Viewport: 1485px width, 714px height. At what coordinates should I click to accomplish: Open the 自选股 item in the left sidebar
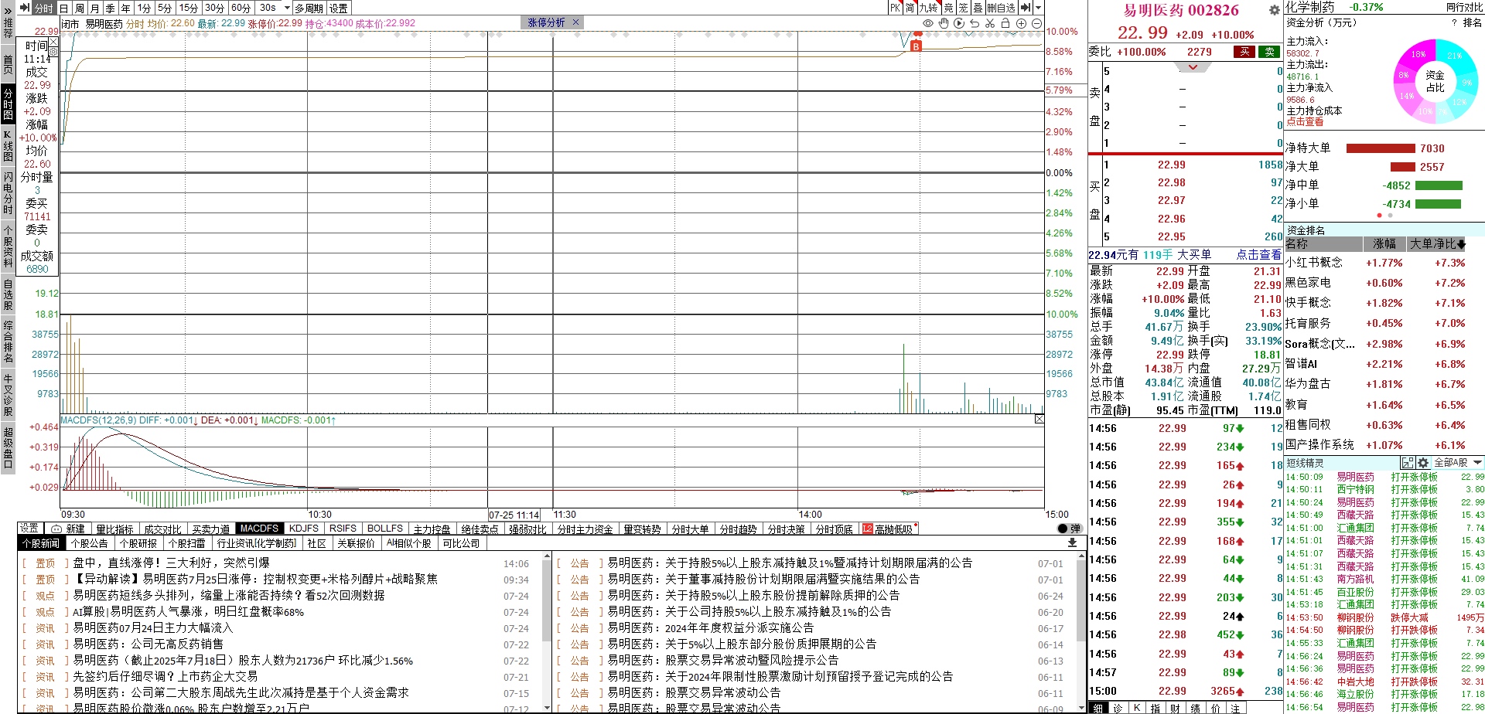(8, 295)
